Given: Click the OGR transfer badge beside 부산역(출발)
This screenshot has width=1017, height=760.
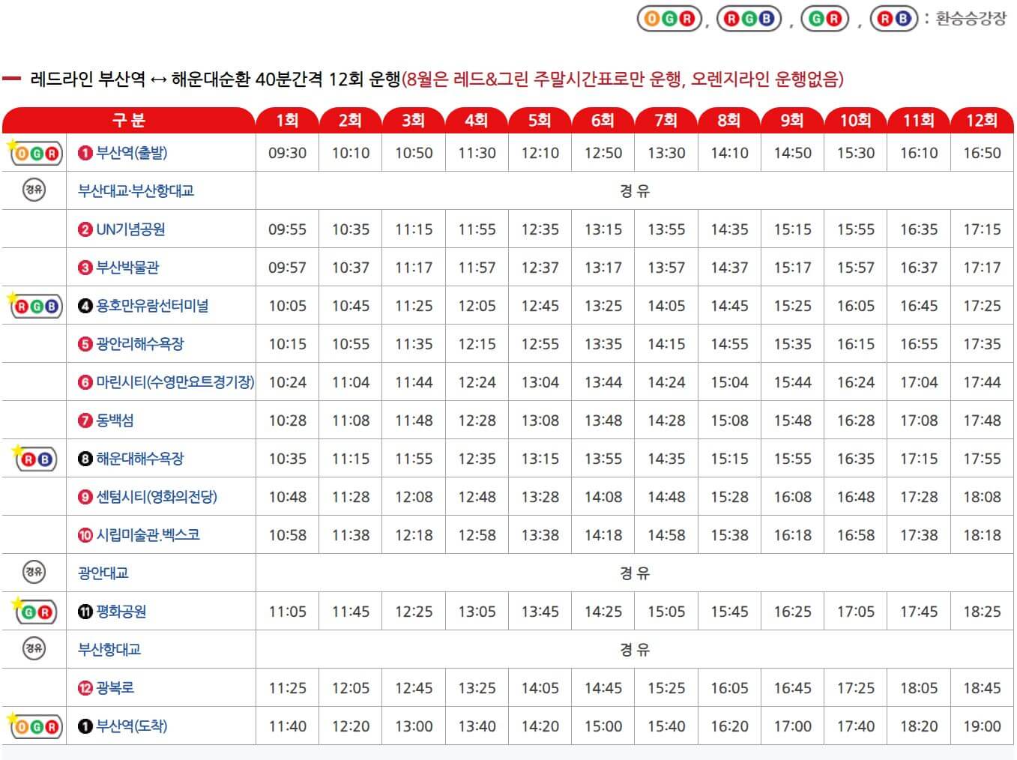Looking at the screenshot, I should (34, 153).
